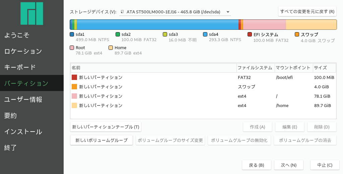Click the sda4 light blue legend swatch
Viewport: 343px width, 174px height.
205,34
